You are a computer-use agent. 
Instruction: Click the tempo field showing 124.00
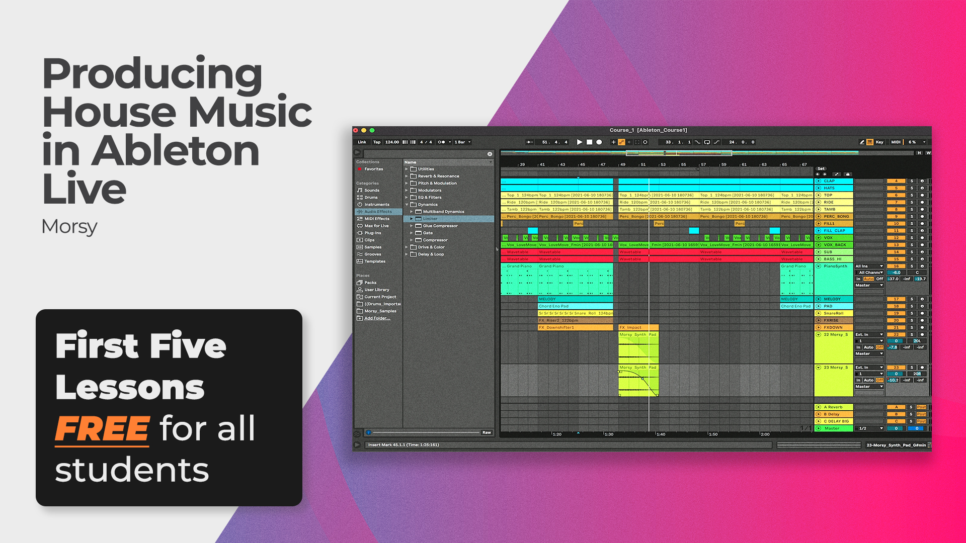click(x=392, y=142)
